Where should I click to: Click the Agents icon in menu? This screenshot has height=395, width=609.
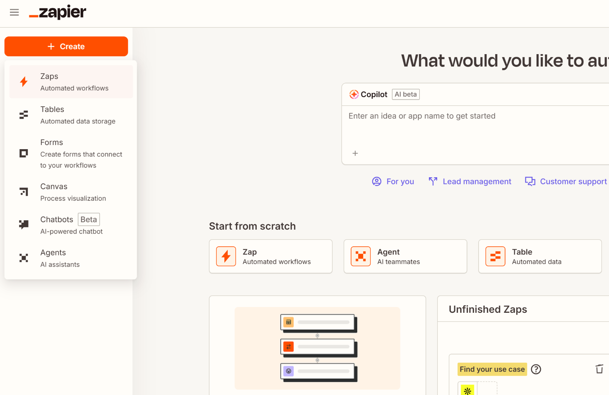click(x=24, y=258)
